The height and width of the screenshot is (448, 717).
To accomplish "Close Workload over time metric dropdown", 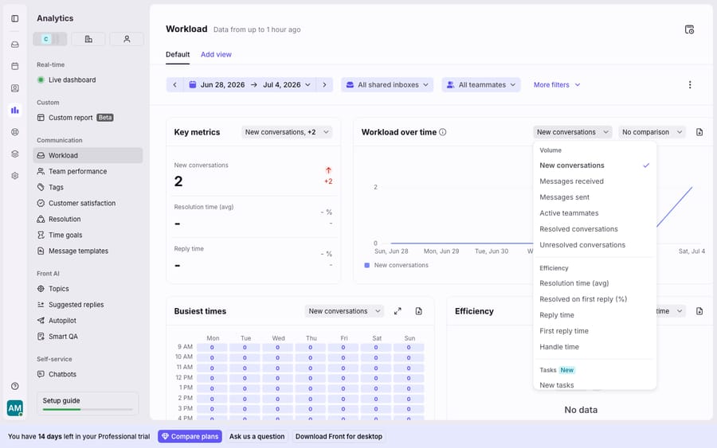I will tap(573, 132).
